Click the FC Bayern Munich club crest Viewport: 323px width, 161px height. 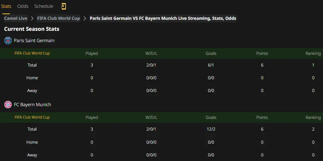pos(8,104)
